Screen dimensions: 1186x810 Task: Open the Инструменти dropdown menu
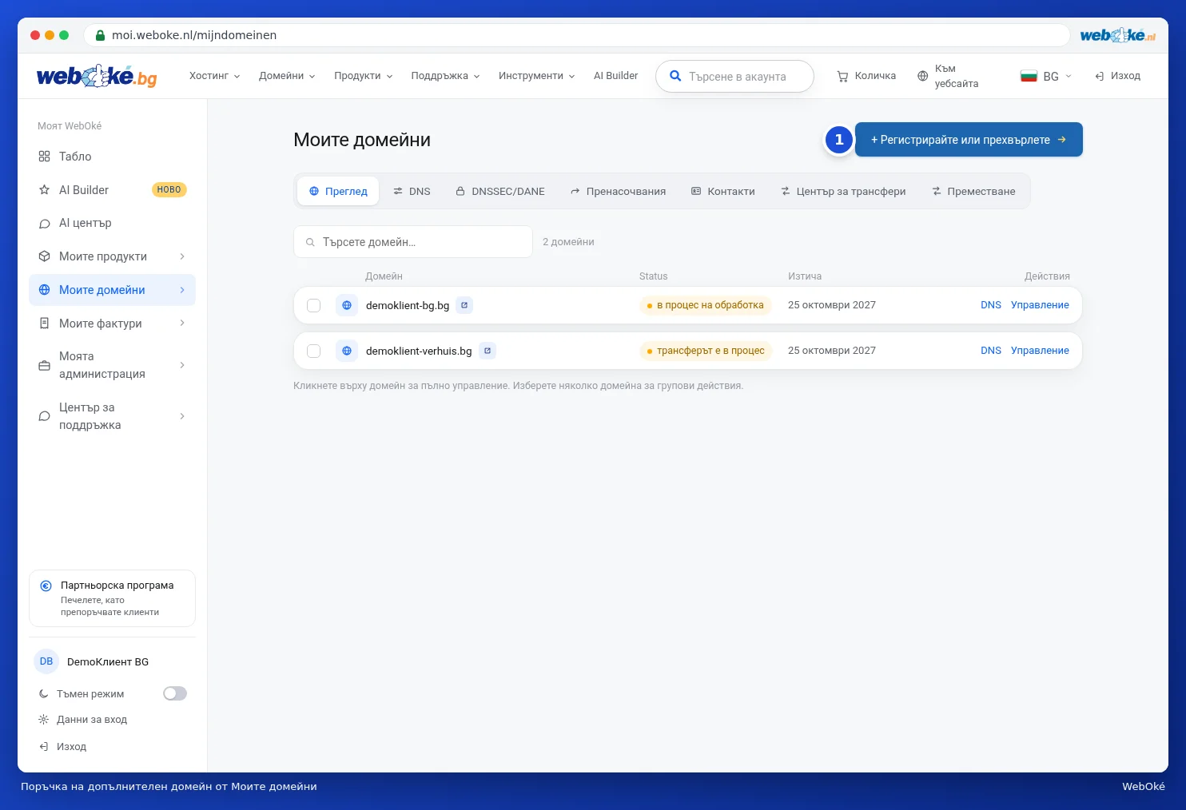tap(536, 76)
